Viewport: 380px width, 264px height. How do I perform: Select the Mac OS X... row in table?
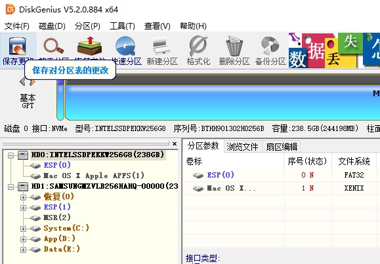[281, 188]
